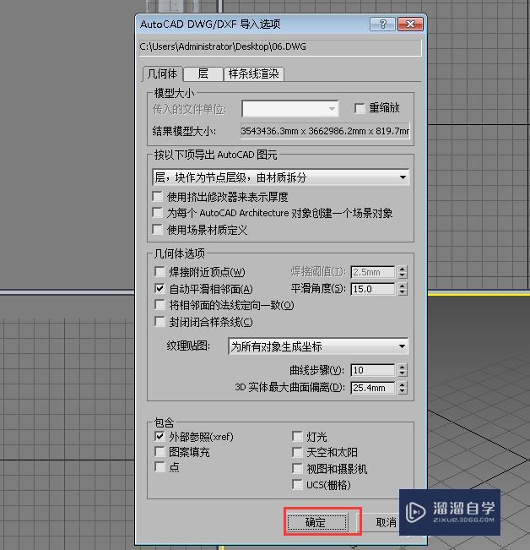Close the AutoCAD DWG/DXF import dialog
The width and height of the screenshot is (530, 550).
click(x=410, y=25)
